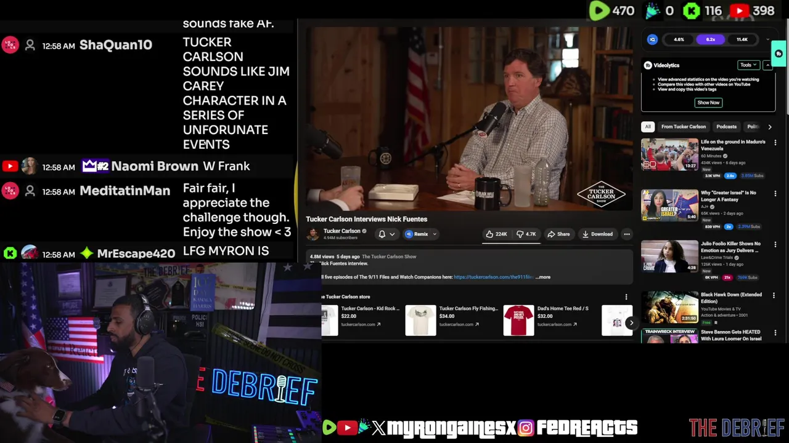Image resolution: width=789 pixels, height=443 pixels.
Task: Click the notification bell icon beside Tucker Carlson
Action: tap(382, 234)
